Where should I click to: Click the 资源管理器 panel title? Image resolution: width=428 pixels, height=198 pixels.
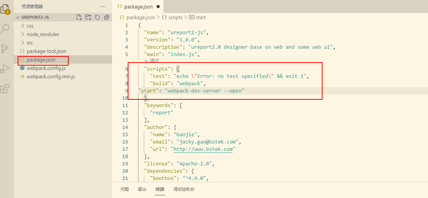point(32,7)
